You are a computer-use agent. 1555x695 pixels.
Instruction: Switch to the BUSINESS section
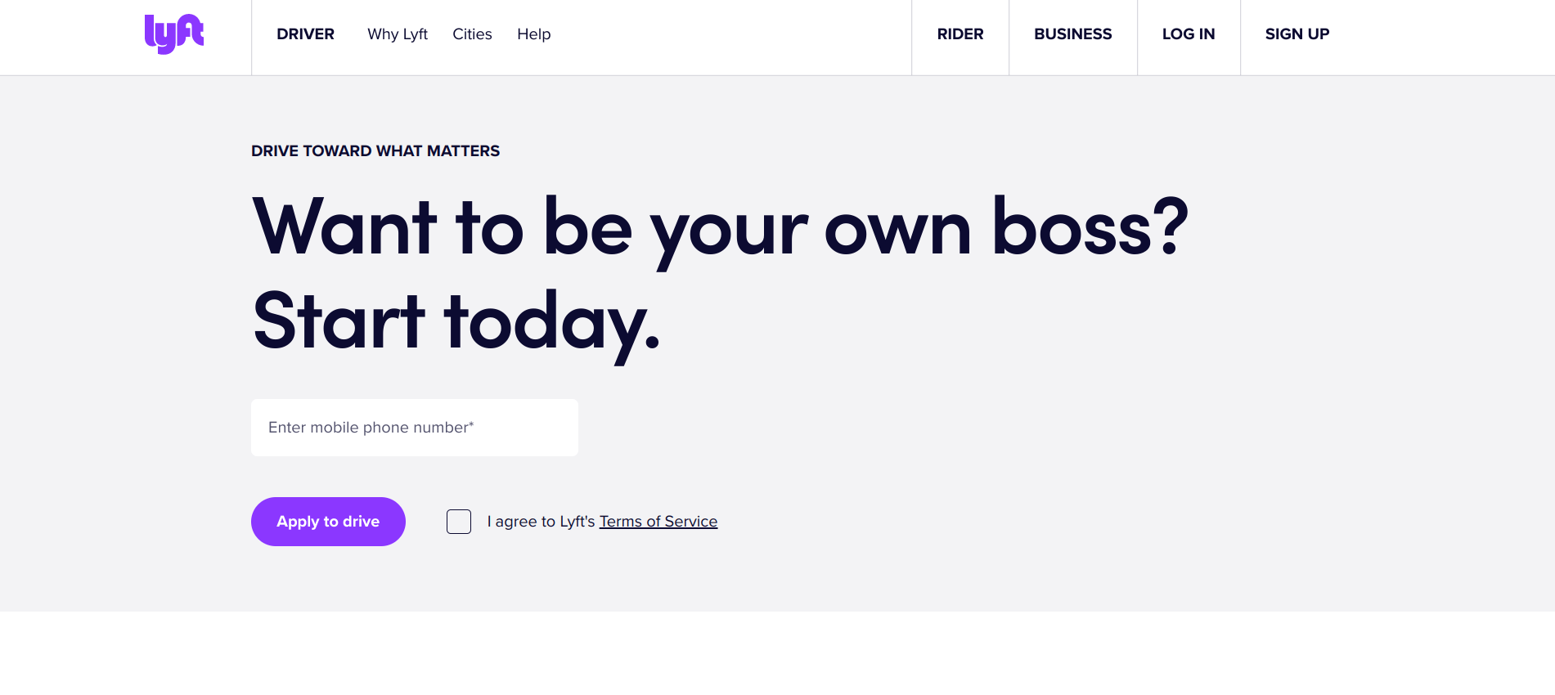pos(1072,34)
